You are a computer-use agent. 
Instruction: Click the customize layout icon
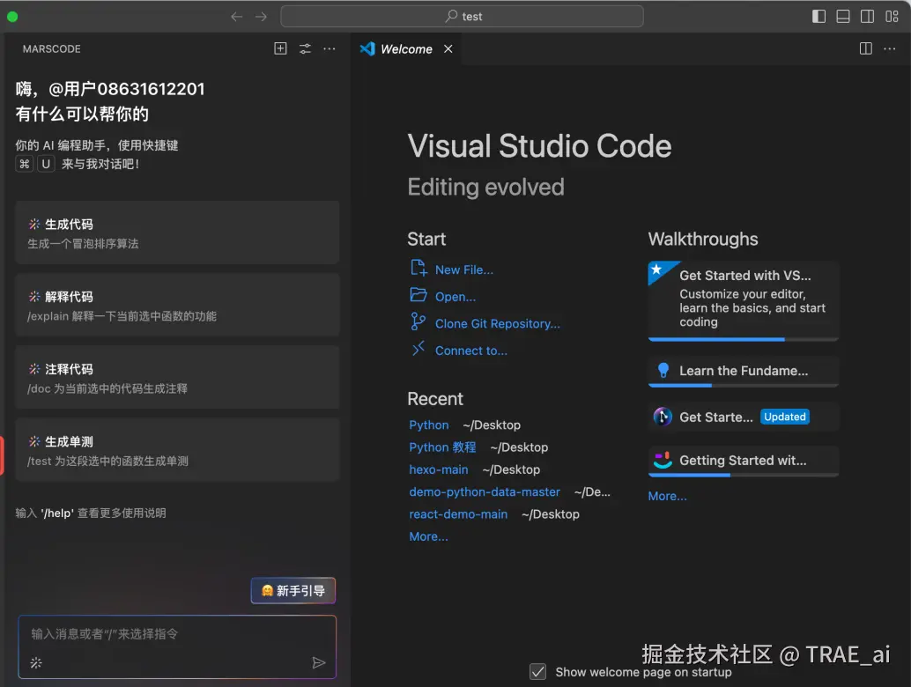pos(892,16)
